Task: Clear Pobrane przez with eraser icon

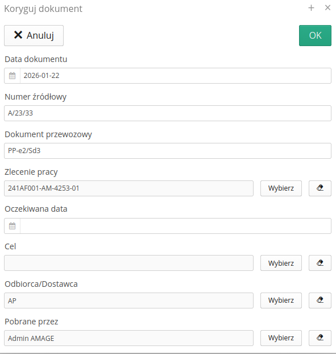Action: (320, 338)
